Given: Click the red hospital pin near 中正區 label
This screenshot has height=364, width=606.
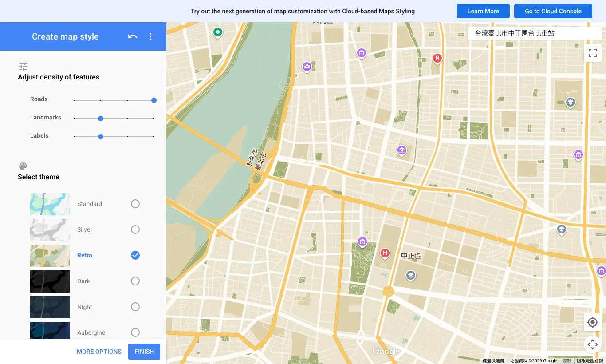Looking at the screenshot, I should pos(385,254).
